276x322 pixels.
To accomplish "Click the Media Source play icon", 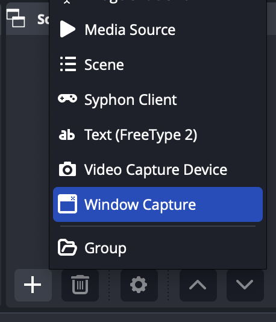I will 67,30.
